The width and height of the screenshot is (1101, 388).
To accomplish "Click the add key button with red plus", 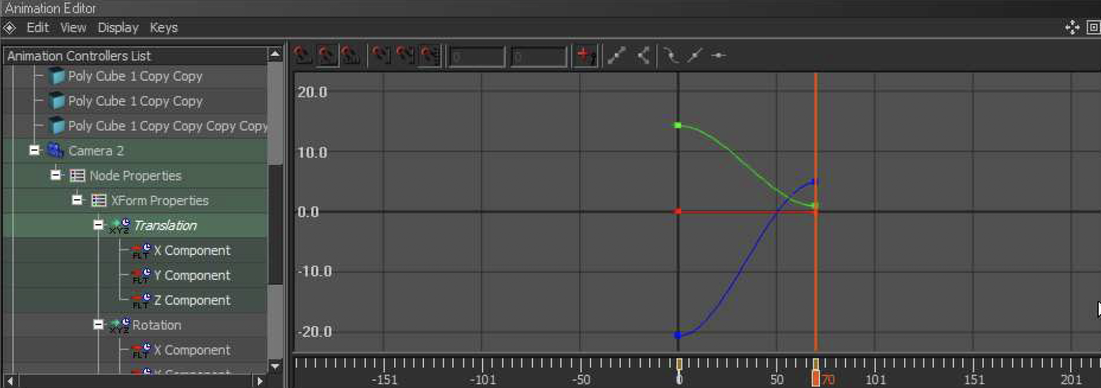I will click(585, 56).
